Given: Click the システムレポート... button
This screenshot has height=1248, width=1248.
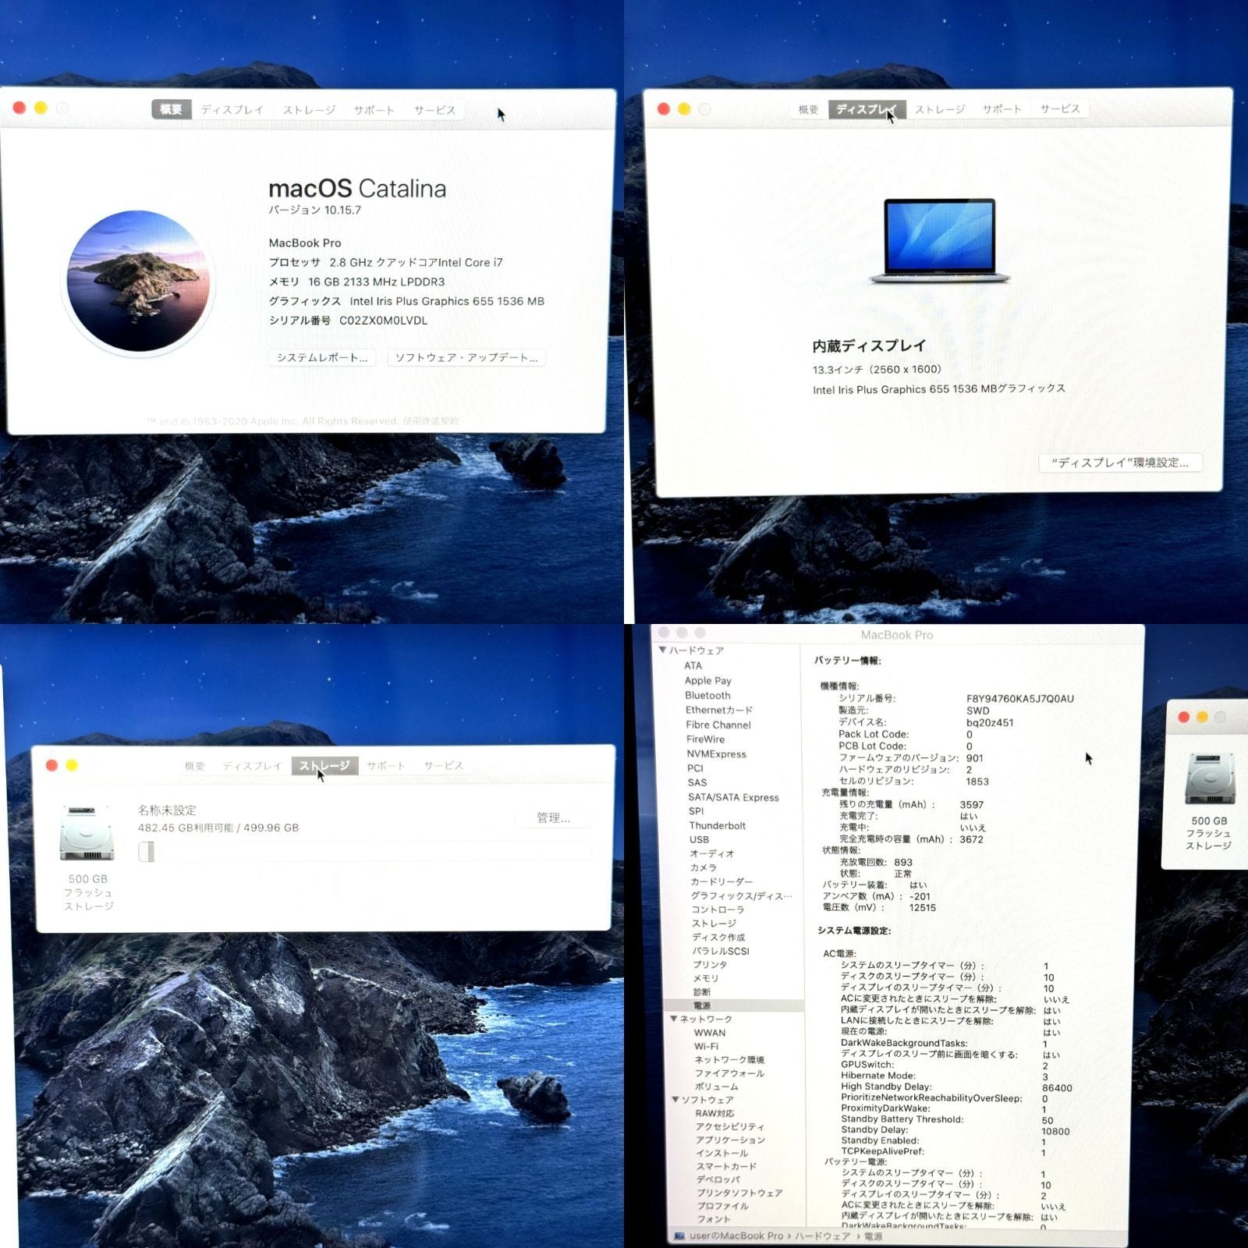Looking at the screenshot, I should coord(322,357).
